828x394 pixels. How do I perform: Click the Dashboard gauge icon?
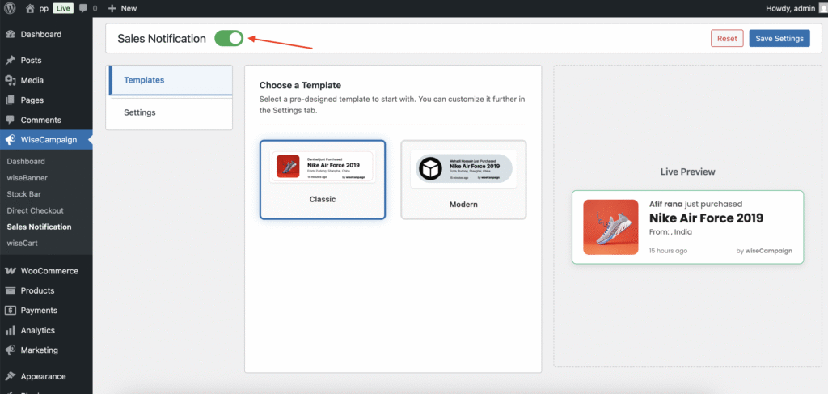pos(10,34)
